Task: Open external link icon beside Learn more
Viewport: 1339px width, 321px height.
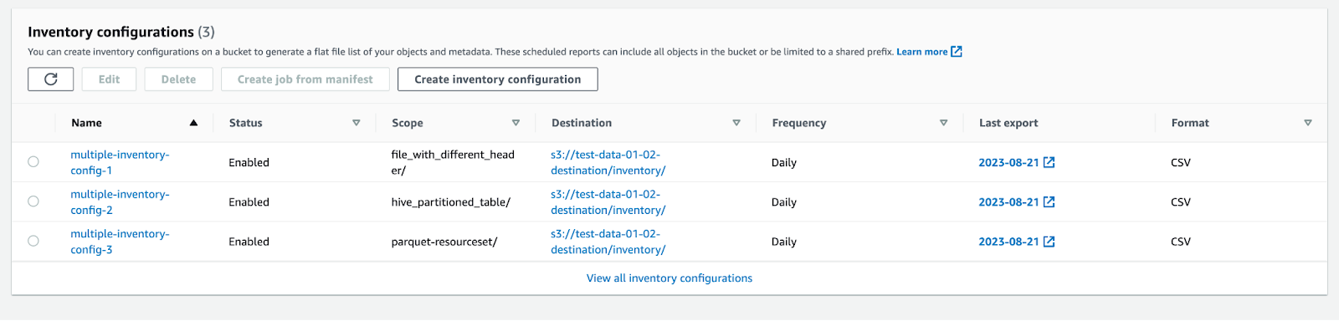Action: 957,52
